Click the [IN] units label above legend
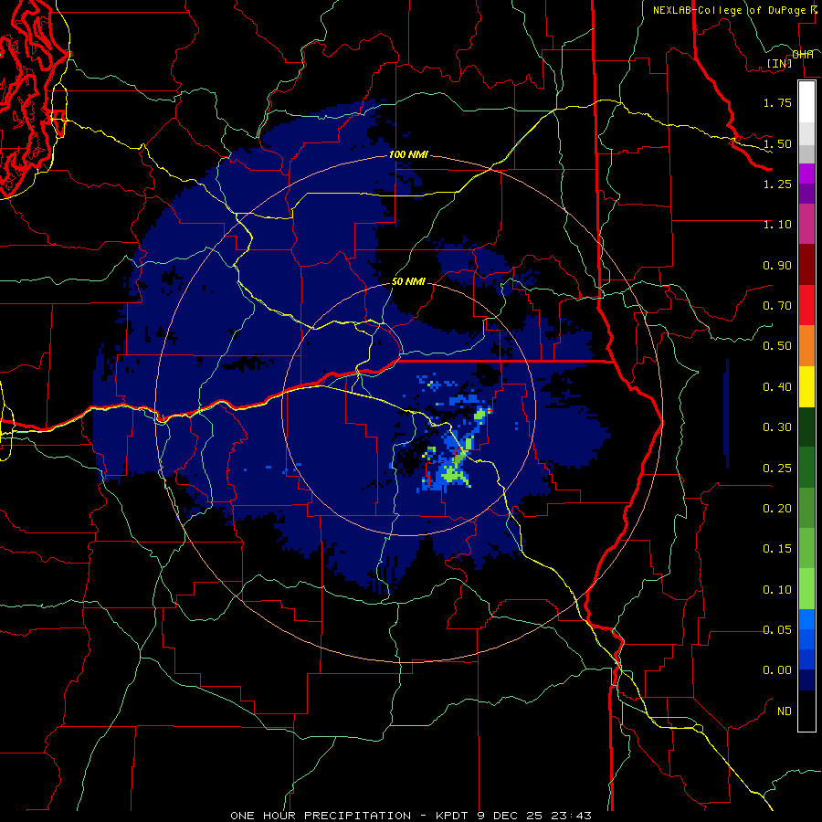This screenshot has width=822, height=822. [x=779, y=63]
